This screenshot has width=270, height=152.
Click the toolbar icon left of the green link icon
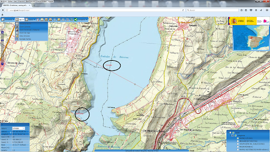click(67, 20)
